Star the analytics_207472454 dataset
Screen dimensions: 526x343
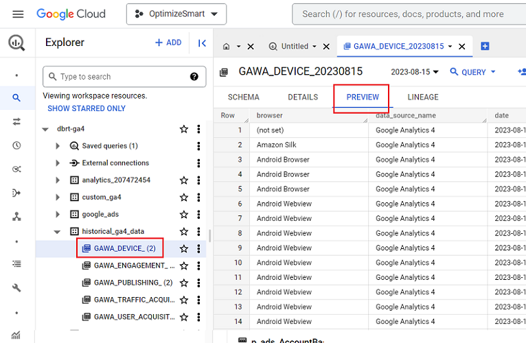tap(184, 180)
